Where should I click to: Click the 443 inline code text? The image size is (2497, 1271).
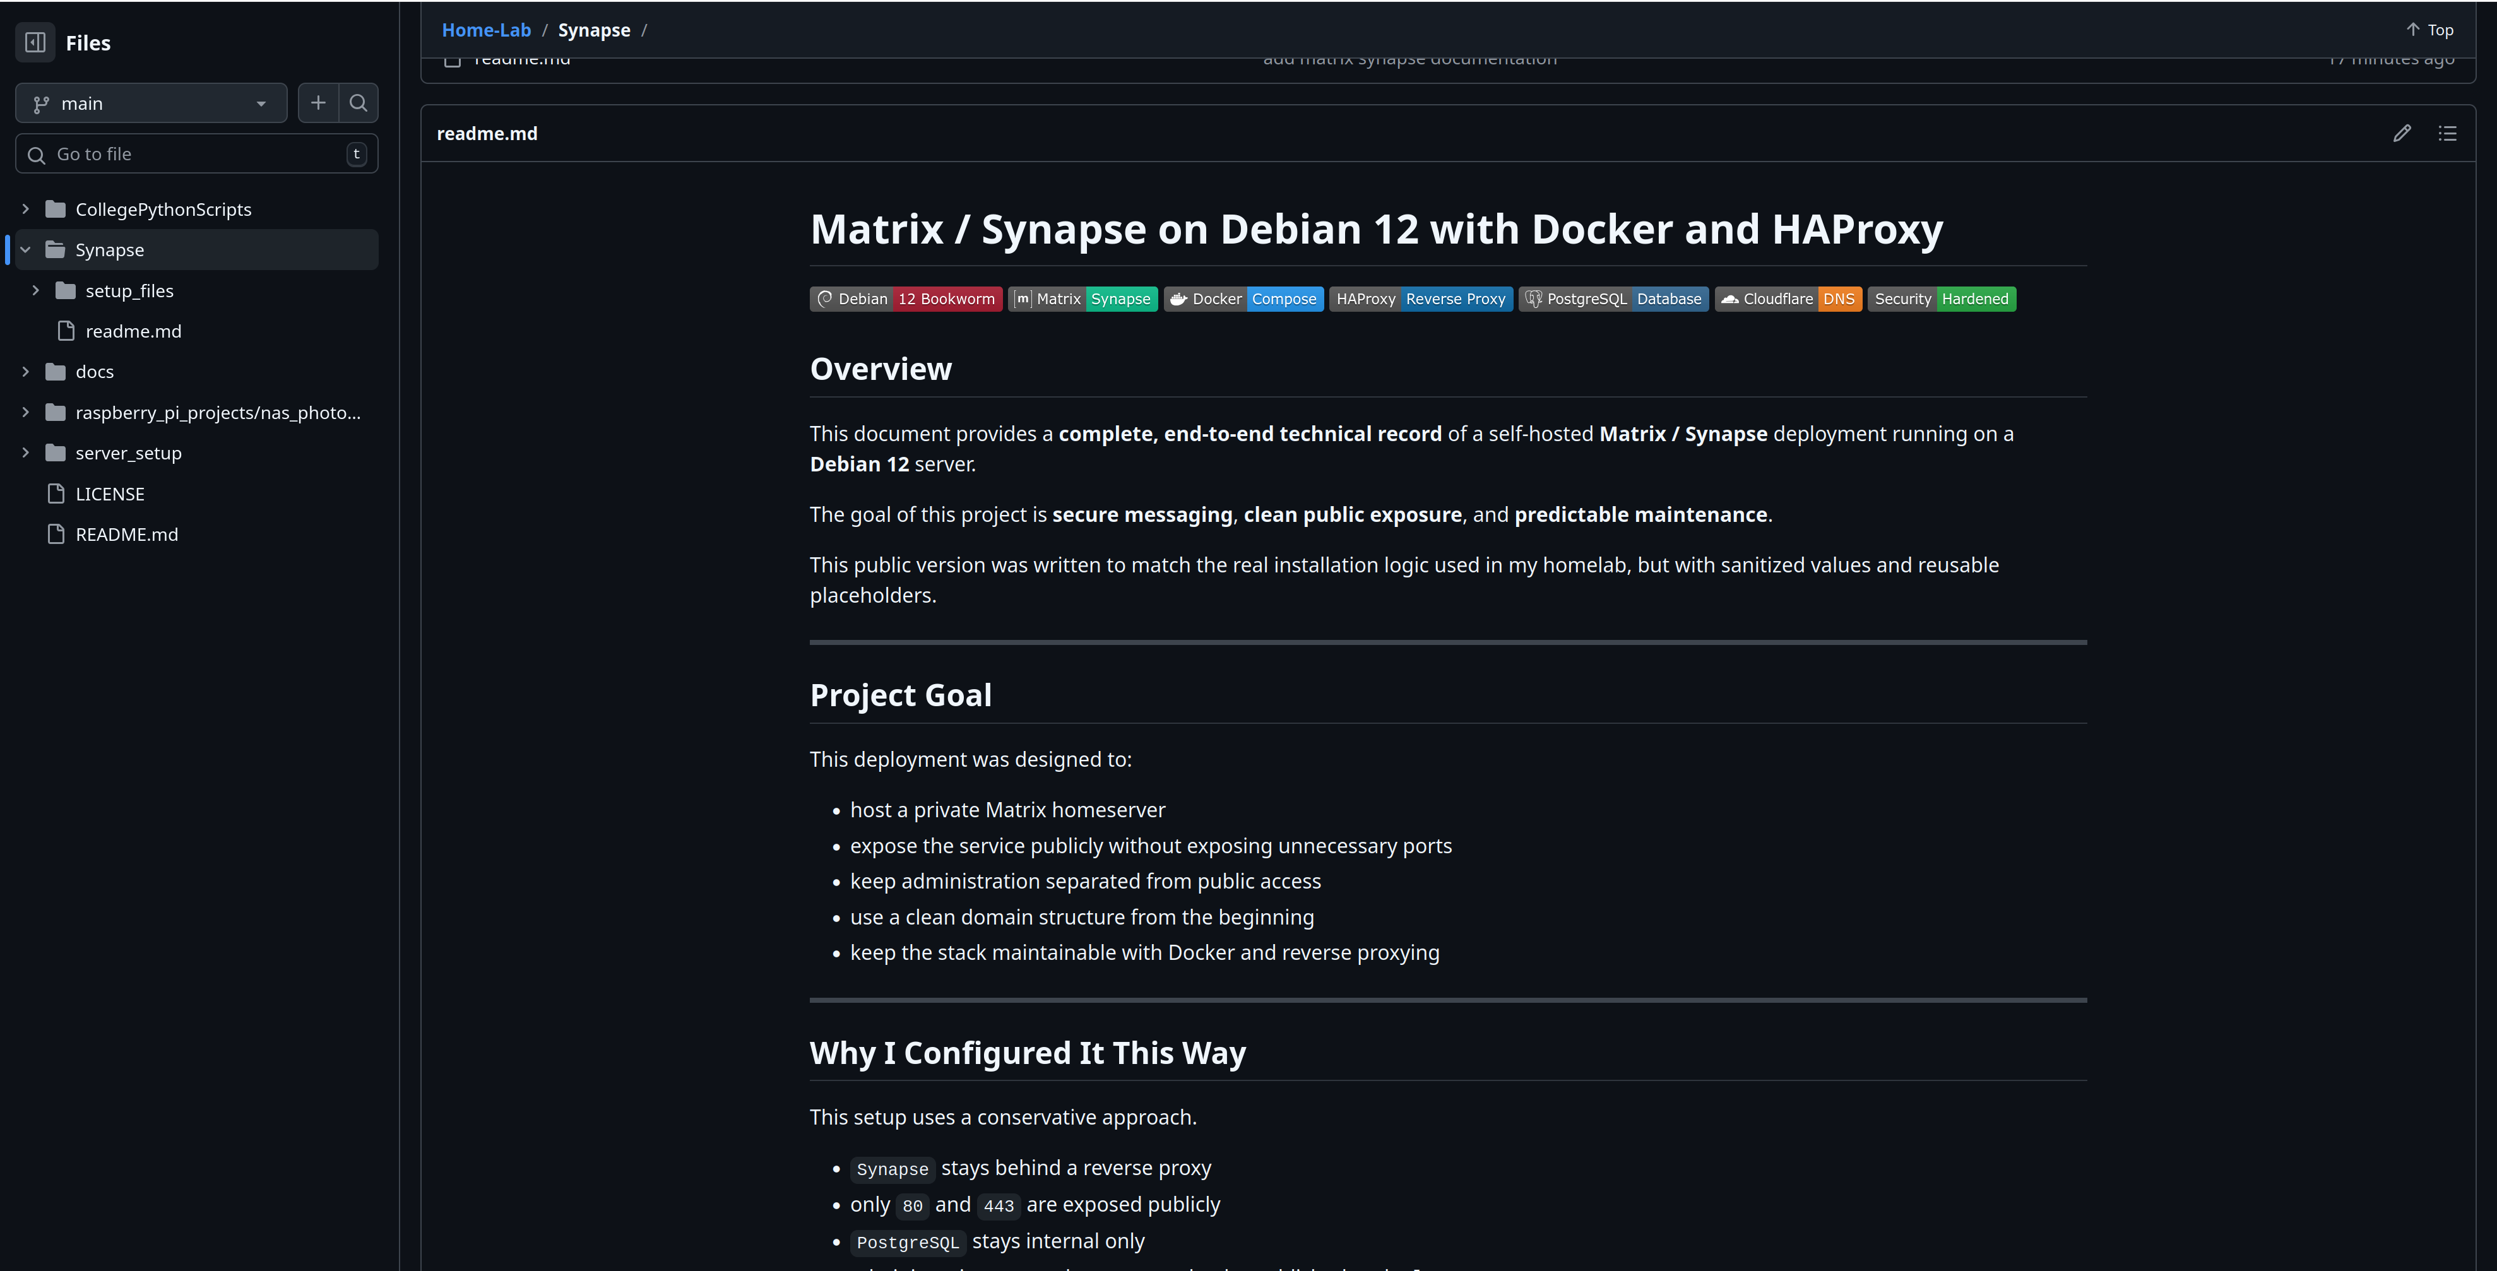pos(999,1205)
